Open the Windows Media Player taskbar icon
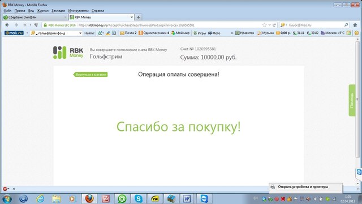This screenshot has height=204, width=362. pos(72,199)
